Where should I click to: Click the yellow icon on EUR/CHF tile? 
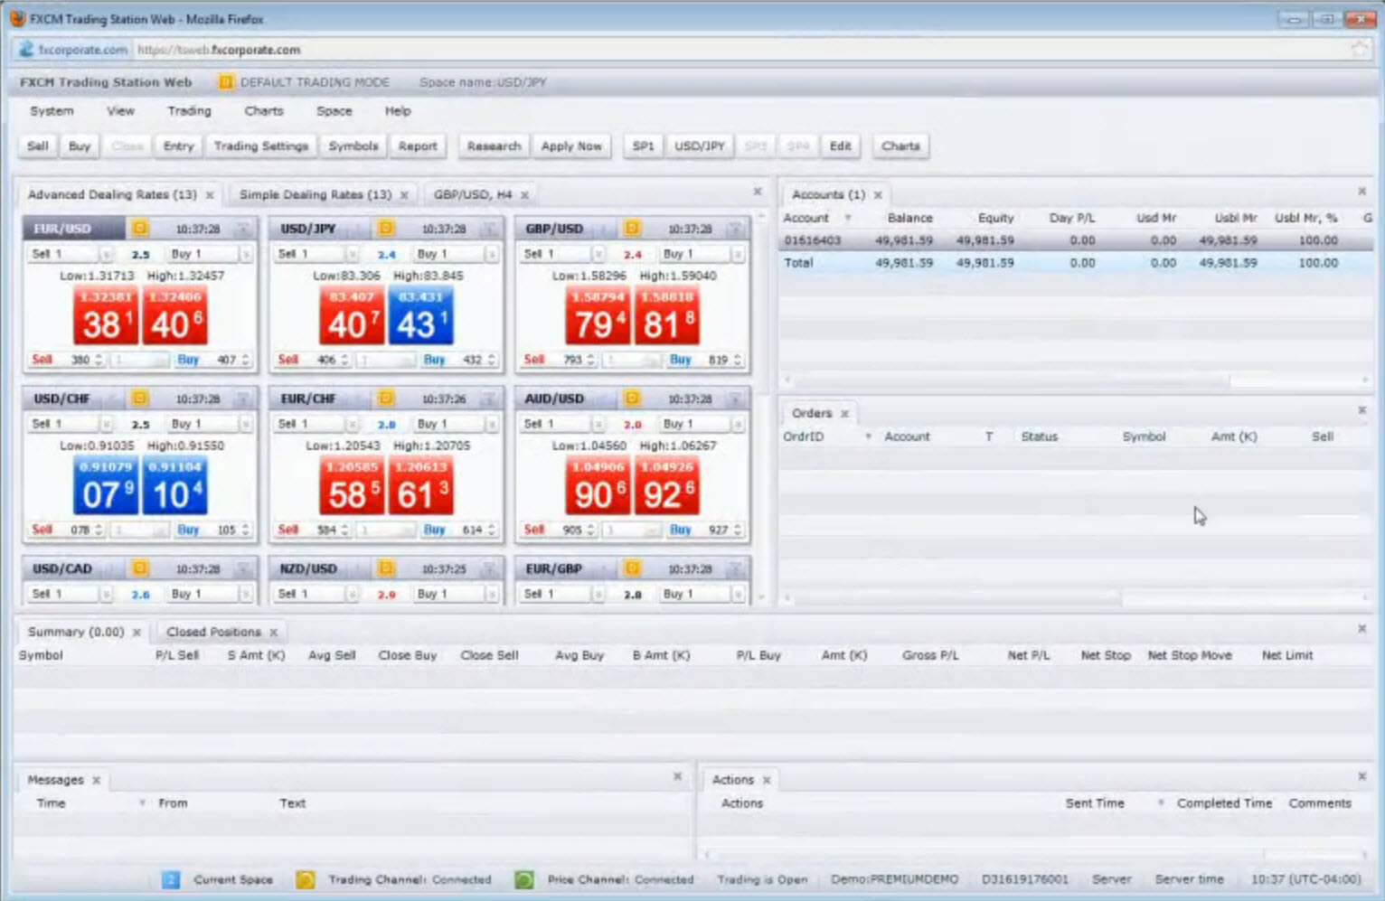tap(385, 398)
